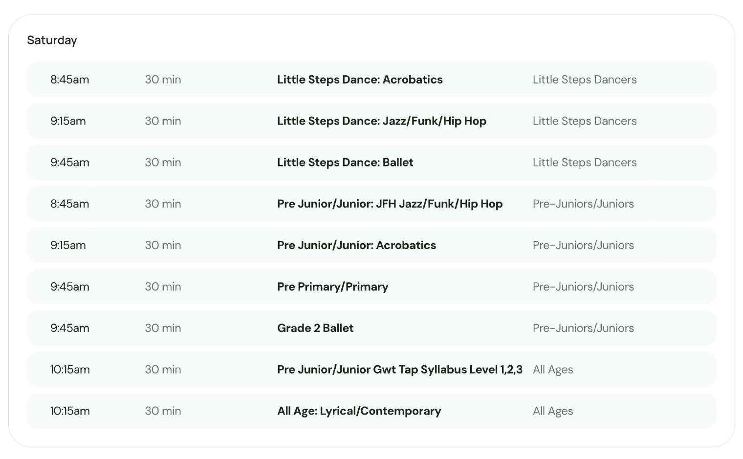This screenshot has height=459, width=743.
Task: Click the 10:15am time for Lyrical/Contemporary
Action: 70,411
